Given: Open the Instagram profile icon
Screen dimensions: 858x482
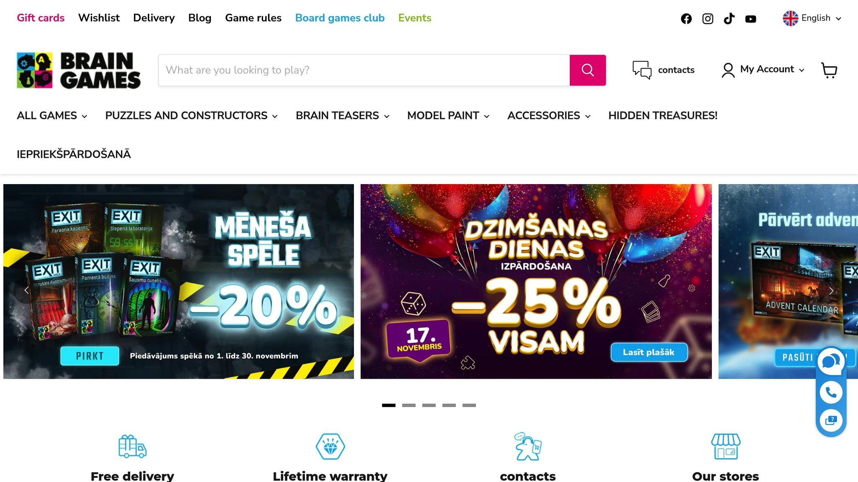Looking at the screenshot, I should (708, 19).
